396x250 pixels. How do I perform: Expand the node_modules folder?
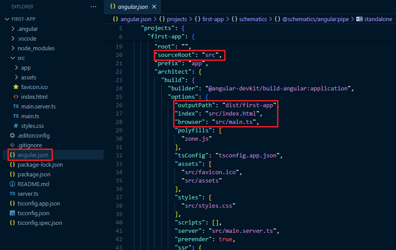(13, 48)
